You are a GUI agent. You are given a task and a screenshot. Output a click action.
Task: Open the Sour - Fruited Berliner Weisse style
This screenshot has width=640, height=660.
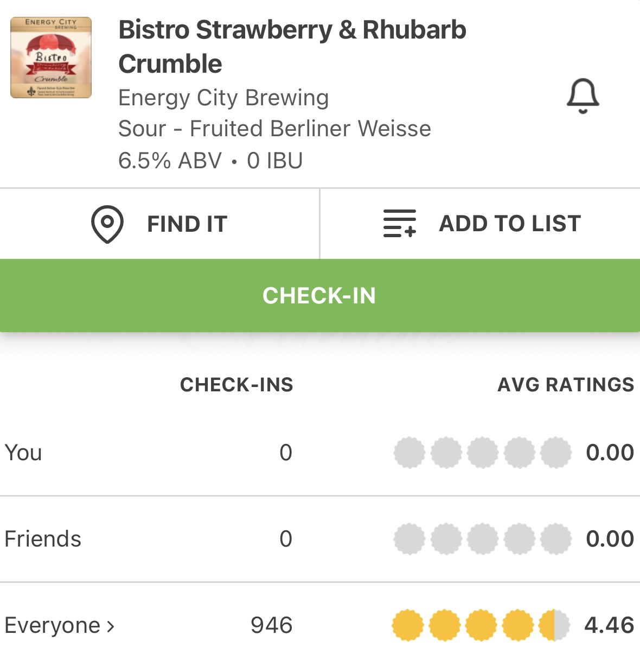click(274, 129)
